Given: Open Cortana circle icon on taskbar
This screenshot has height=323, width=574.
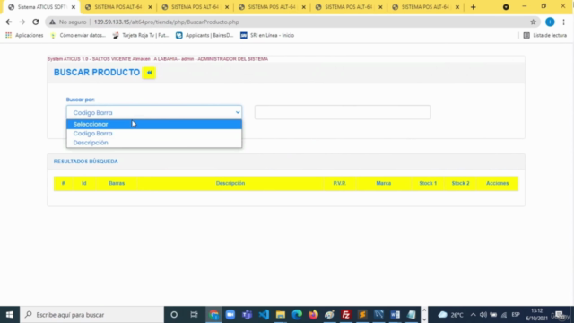Looking at the screenshot, I should (174, 315).
